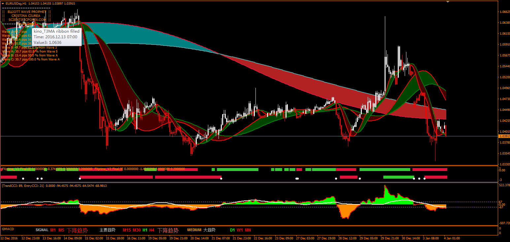
Task: Click the 14 Dec 09:00 time axis label
Action: tap(73, 238)
